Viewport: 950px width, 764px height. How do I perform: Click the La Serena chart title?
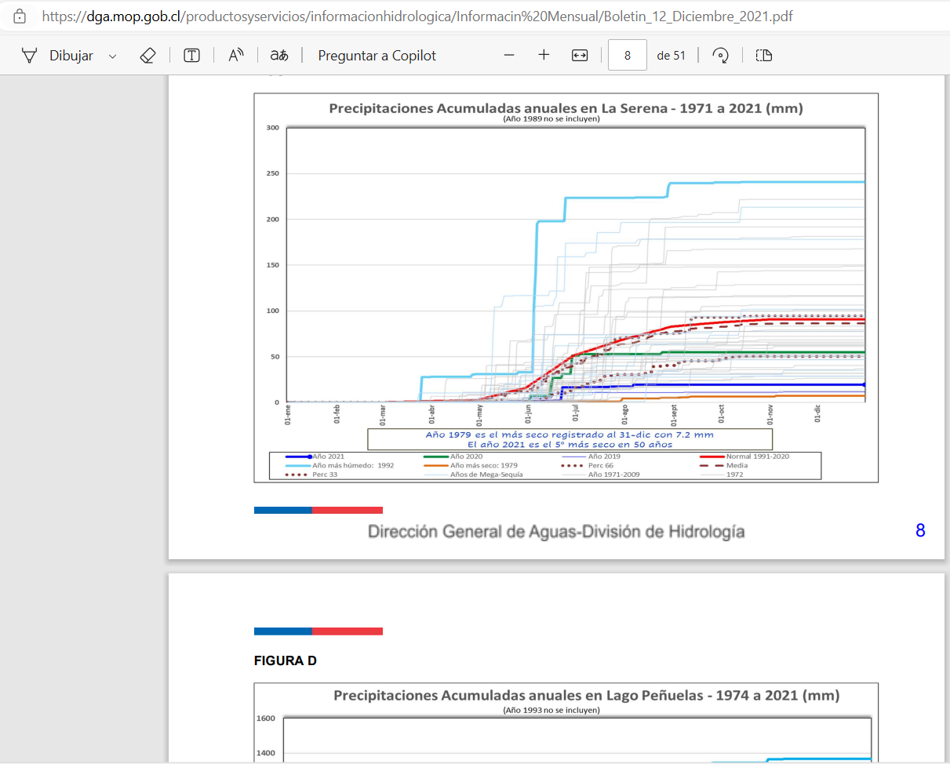[x=566, y=108]
